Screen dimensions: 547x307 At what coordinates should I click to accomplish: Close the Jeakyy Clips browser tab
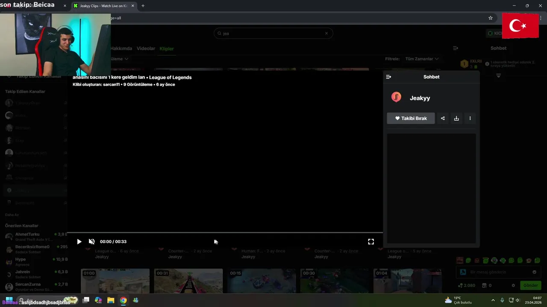(132, 6)
